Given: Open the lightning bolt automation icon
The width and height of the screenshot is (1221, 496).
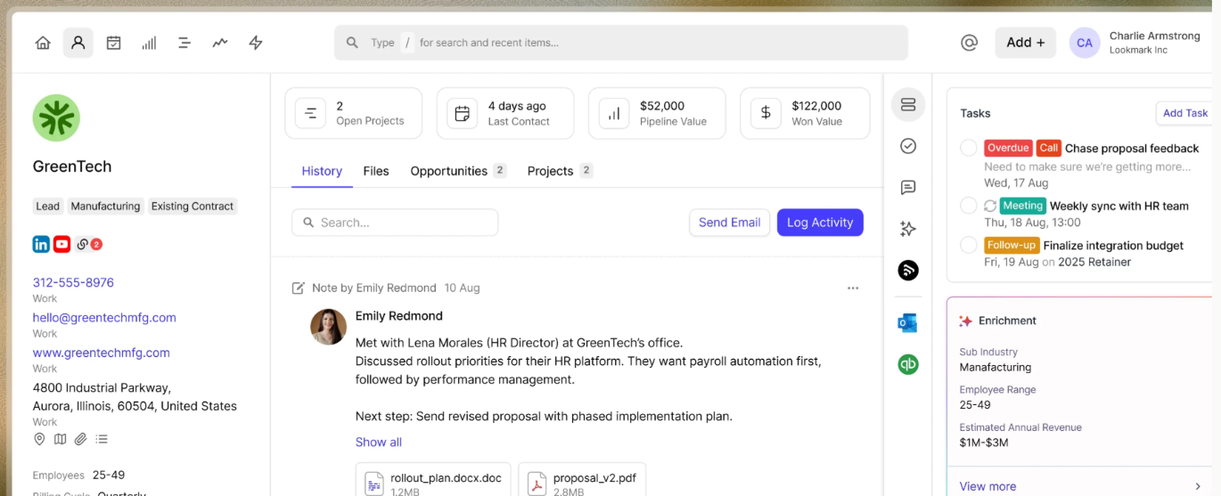Looking at the screenshot, I should 256,43.
